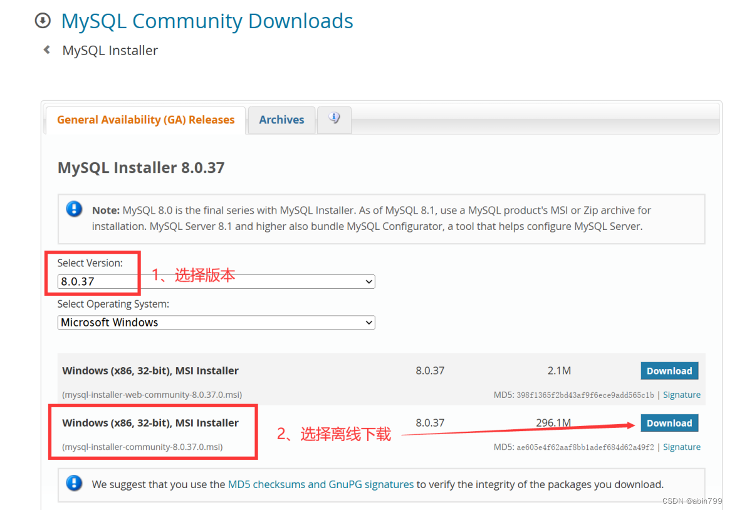Click filename mysql-installer-community-8.0.37.0.msi
The height and width of the screenshot is (510, 732).
click(142, 447)
